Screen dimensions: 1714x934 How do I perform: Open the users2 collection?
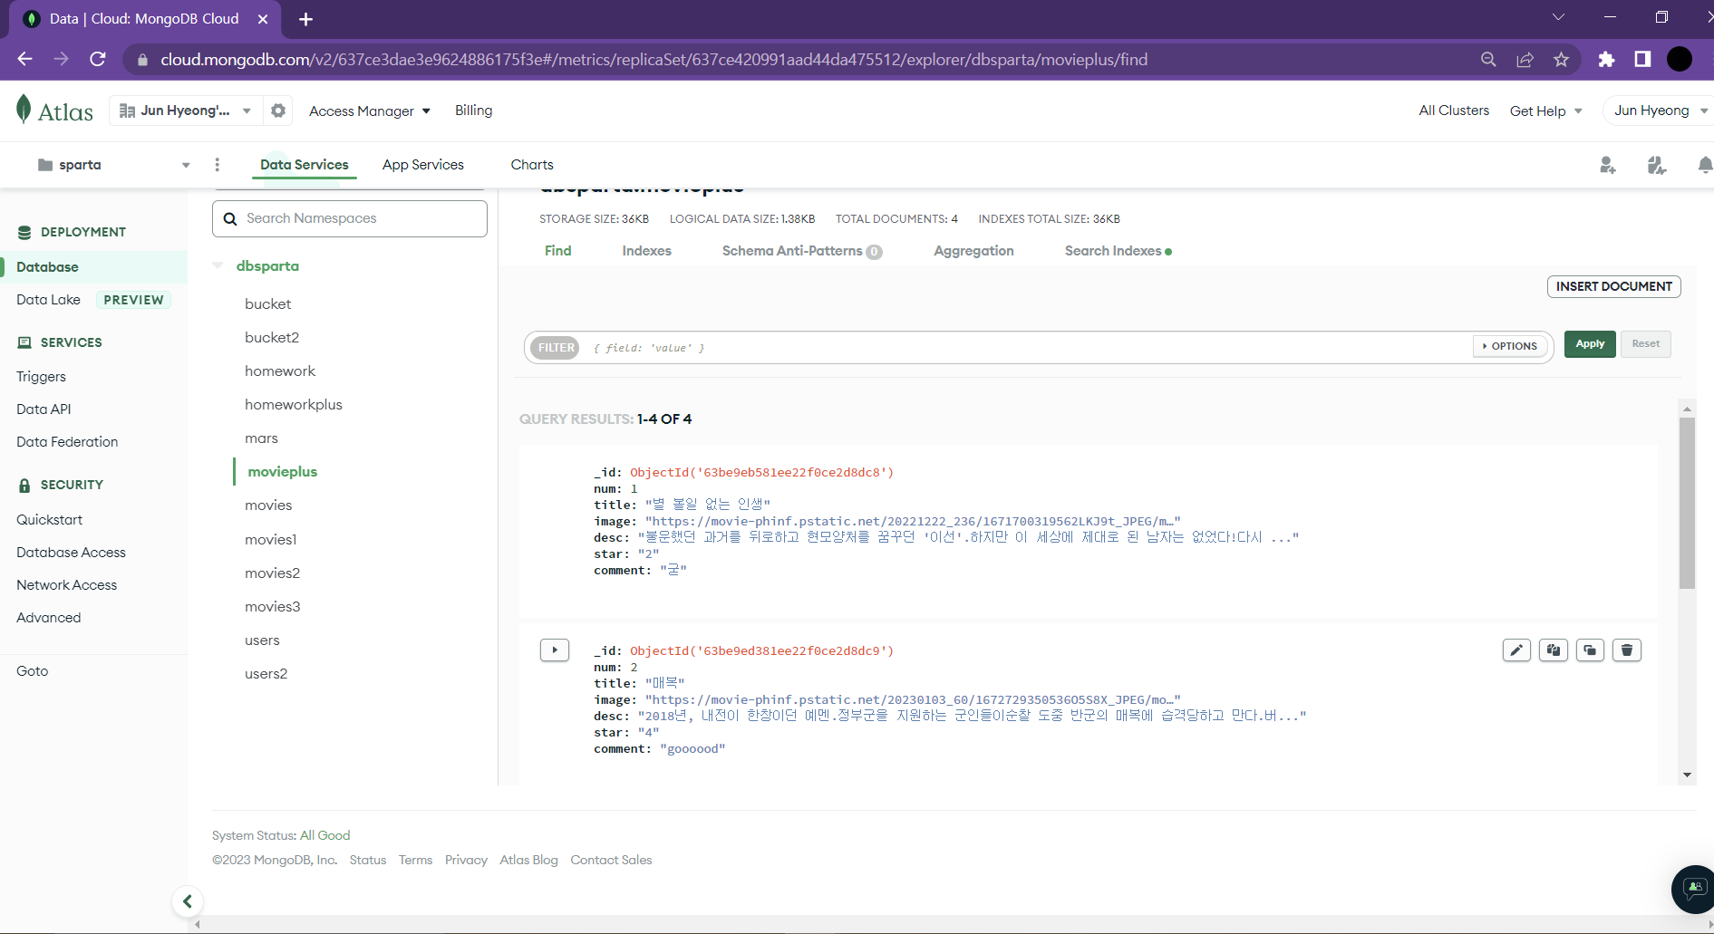266,674
